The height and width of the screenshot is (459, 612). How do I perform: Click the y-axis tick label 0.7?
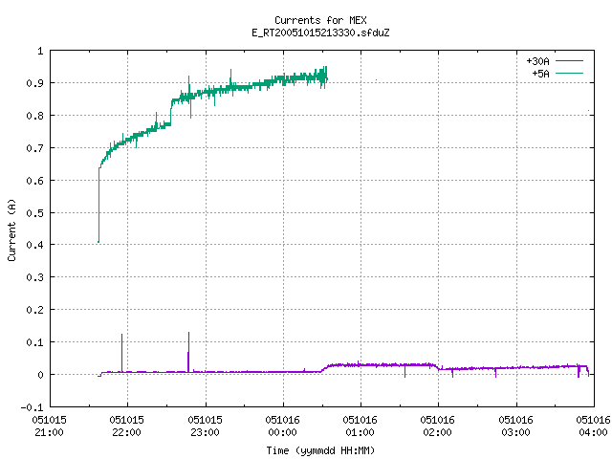point(34,148)
